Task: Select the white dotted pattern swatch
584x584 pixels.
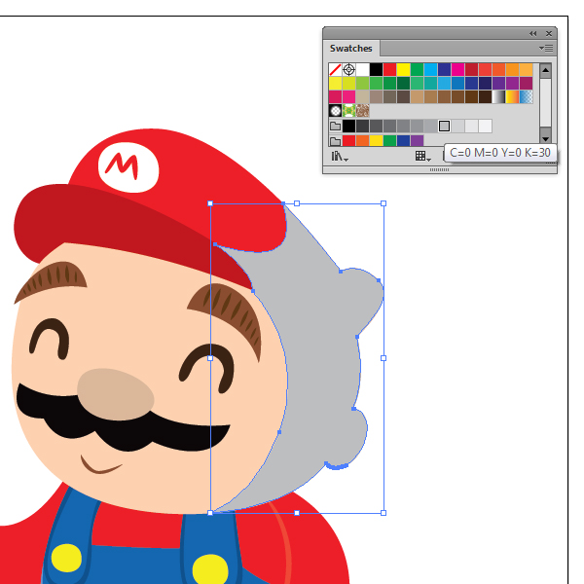Action: [x=335, y=111]
